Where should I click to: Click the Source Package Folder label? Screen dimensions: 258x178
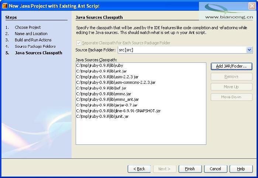click(x=96, y=50)
